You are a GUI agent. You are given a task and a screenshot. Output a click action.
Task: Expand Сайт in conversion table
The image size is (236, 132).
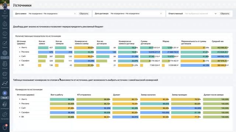pyautogui.click(x=20, y=108)
